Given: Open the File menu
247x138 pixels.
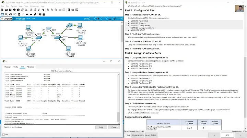Looking at the screenshot, I should (x=2, y=6).
